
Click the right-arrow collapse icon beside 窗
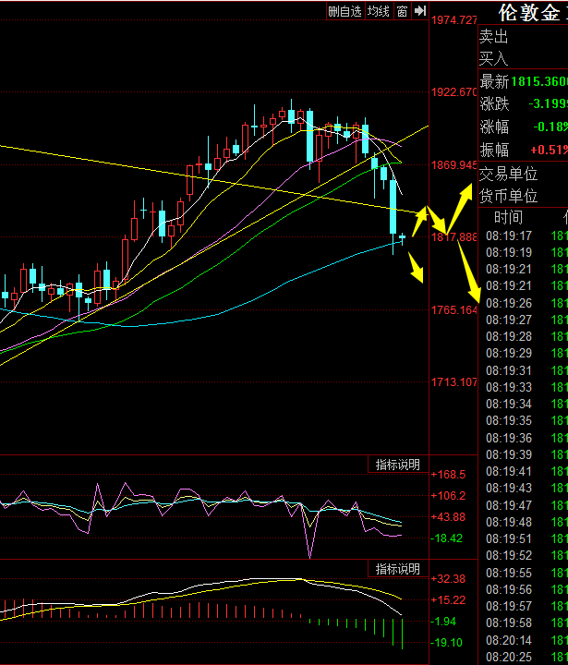tap(419, 11)
